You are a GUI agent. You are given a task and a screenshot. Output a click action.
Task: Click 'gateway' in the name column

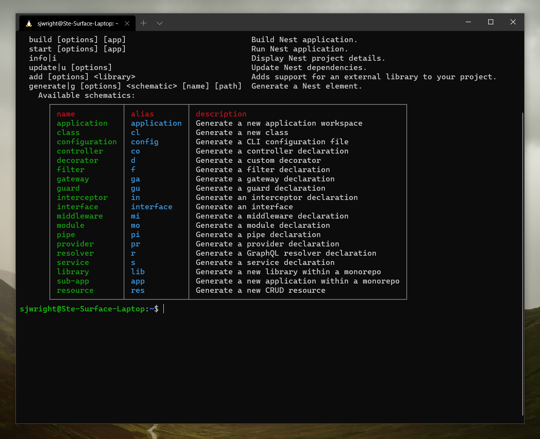point(73,179)
